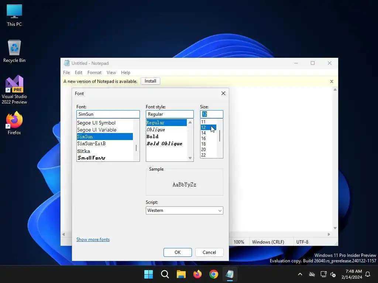This screenshot has height=283, width=378.
Task: Select Segoe UI Symbol font
Action: tap(105, 123)
